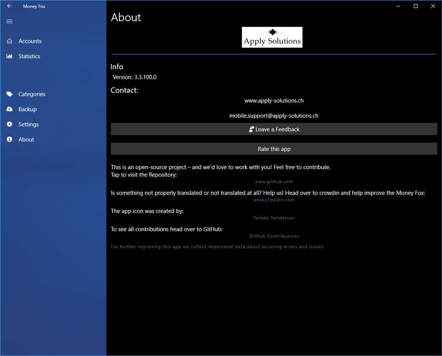The image size is (442, 356).
Task: Click the Accounts home icon
Action: point(9,41)
